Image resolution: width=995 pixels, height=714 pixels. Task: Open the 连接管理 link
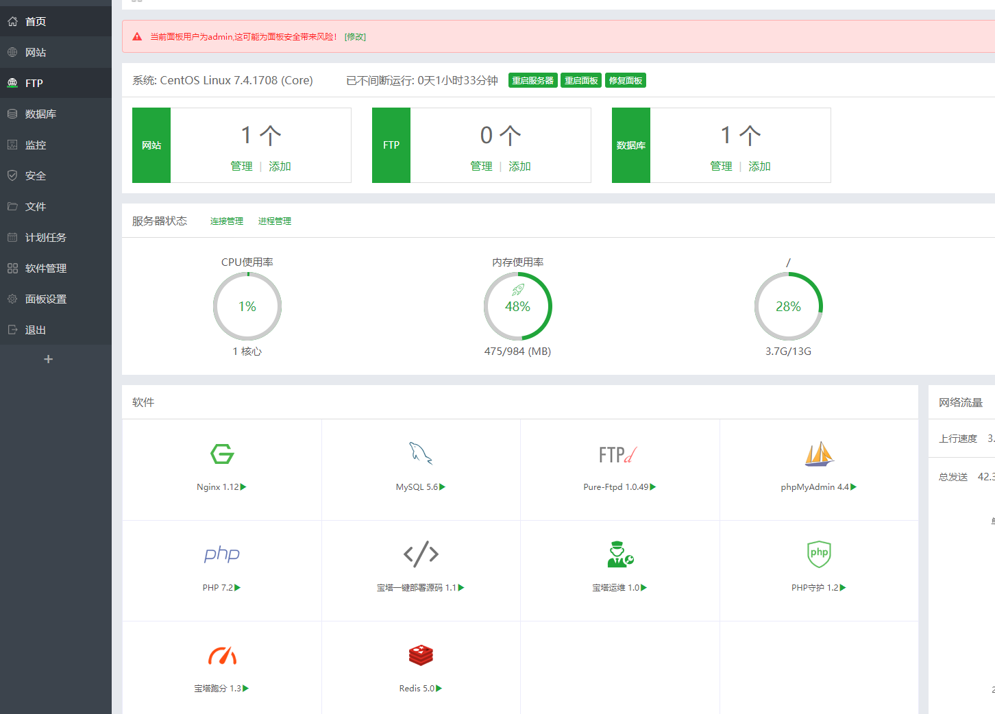click(x=227, y=221)
